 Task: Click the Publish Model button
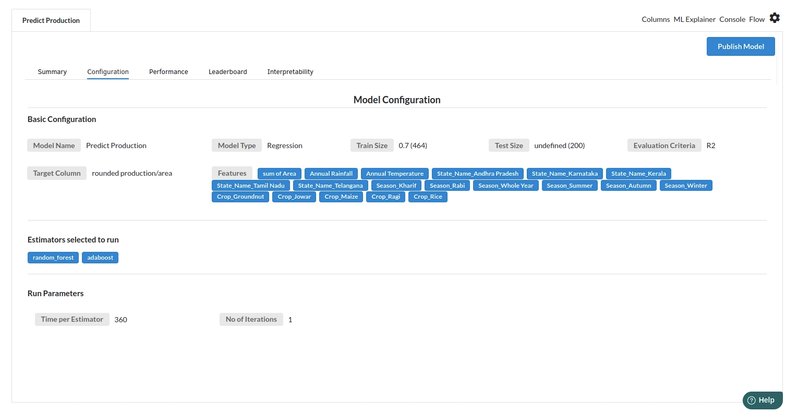click(740, 46)
